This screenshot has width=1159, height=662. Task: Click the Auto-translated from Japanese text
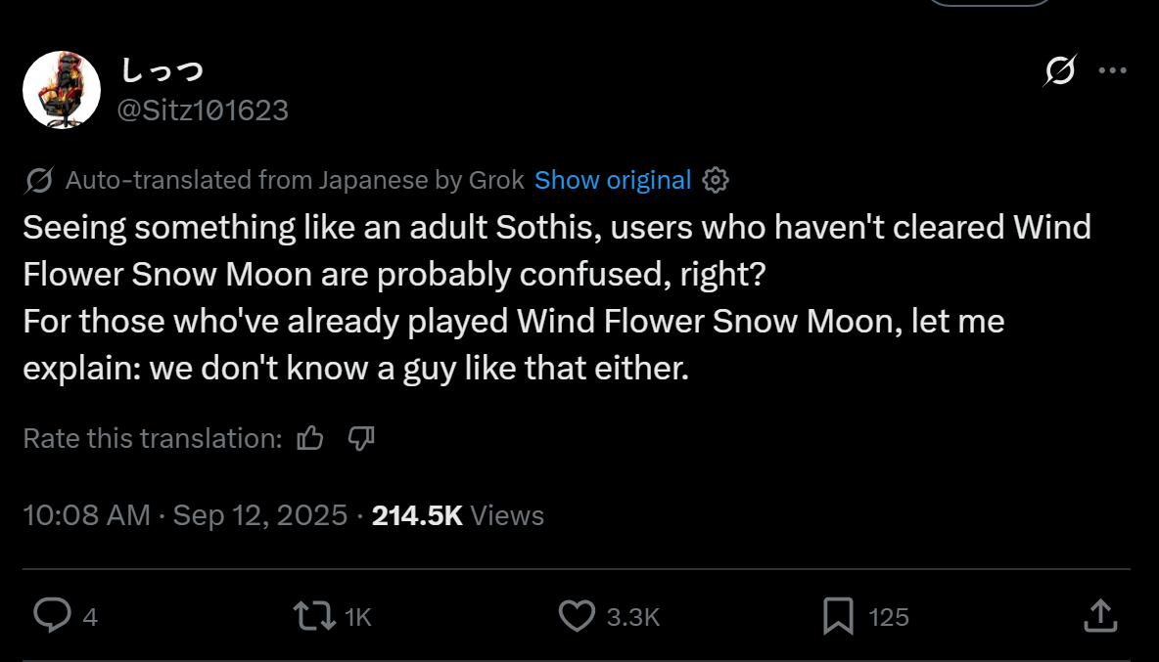(294, 180)
